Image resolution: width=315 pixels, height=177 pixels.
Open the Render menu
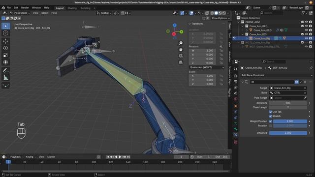pos(25,8)
